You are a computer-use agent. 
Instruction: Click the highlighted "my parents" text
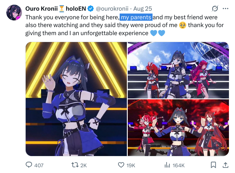pos(136,17)
